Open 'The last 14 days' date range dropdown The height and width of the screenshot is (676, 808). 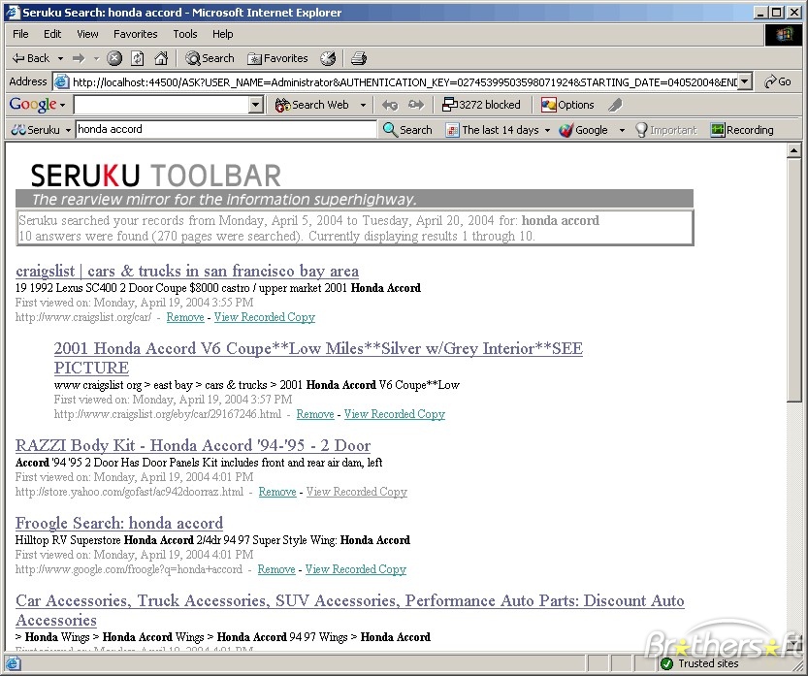(x=498, y=130)
